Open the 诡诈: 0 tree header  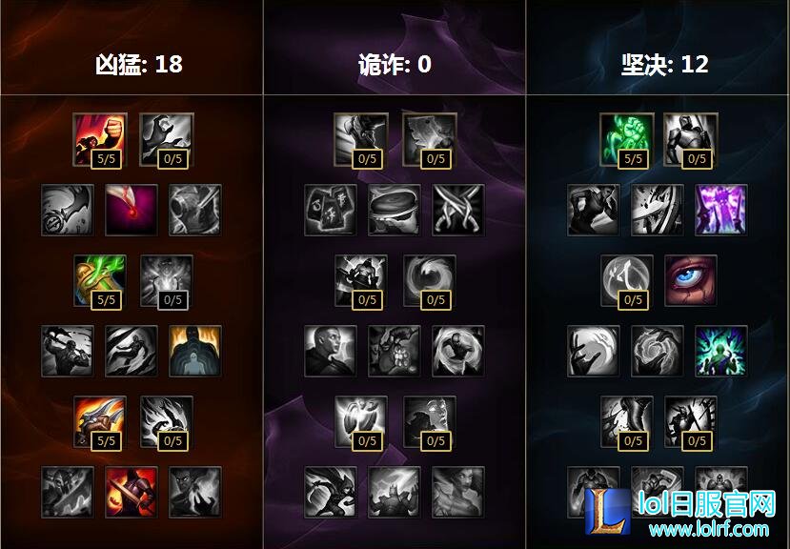(395, 64)
